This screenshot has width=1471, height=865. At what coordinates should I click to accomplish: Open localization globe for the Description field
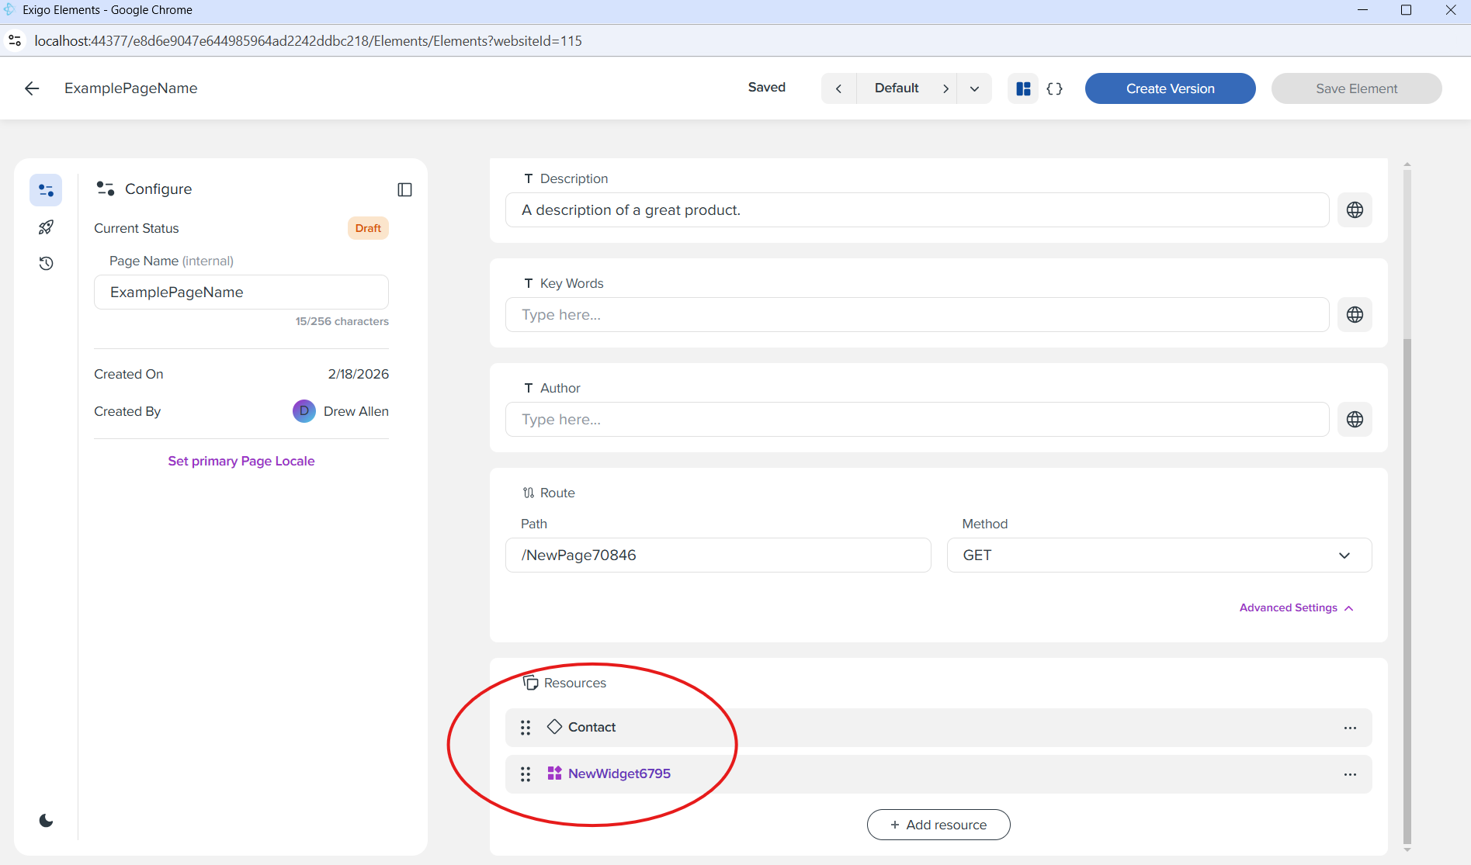tap(1355, 209)
